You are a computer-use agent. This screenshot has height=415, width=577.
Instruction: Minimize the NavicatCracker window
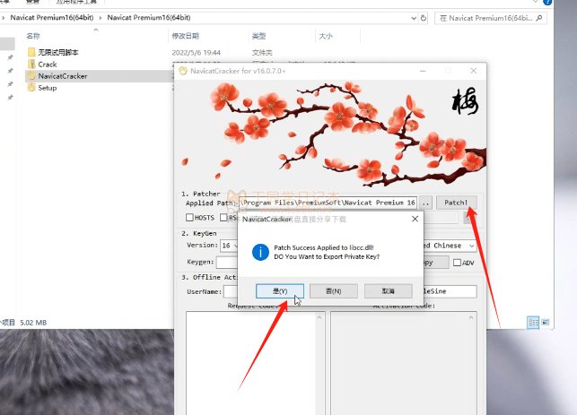[x=423, y=71]
